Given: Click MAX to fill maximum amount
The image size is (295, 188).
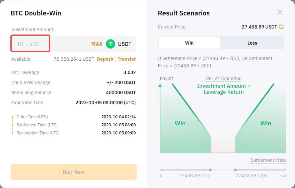Looking at the screenshot, I should pos(97,44).
